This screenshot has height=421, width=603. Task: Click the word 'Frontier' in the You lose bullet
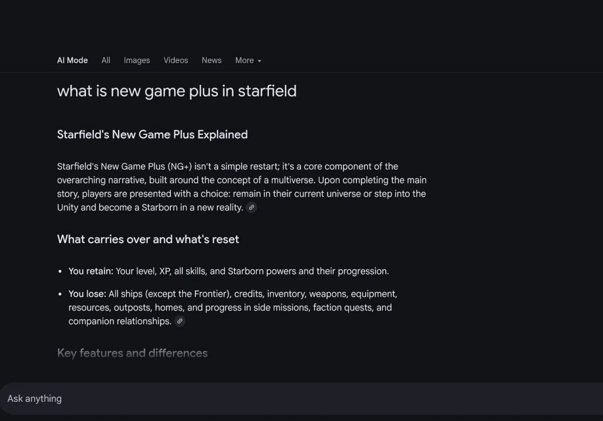tap(211, 294)
